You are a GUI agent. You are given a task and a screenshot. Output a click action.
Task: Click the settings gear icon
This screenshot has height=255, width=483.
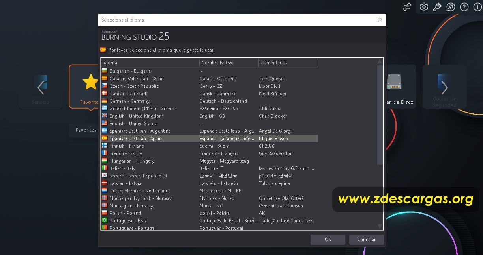point(424,7)
